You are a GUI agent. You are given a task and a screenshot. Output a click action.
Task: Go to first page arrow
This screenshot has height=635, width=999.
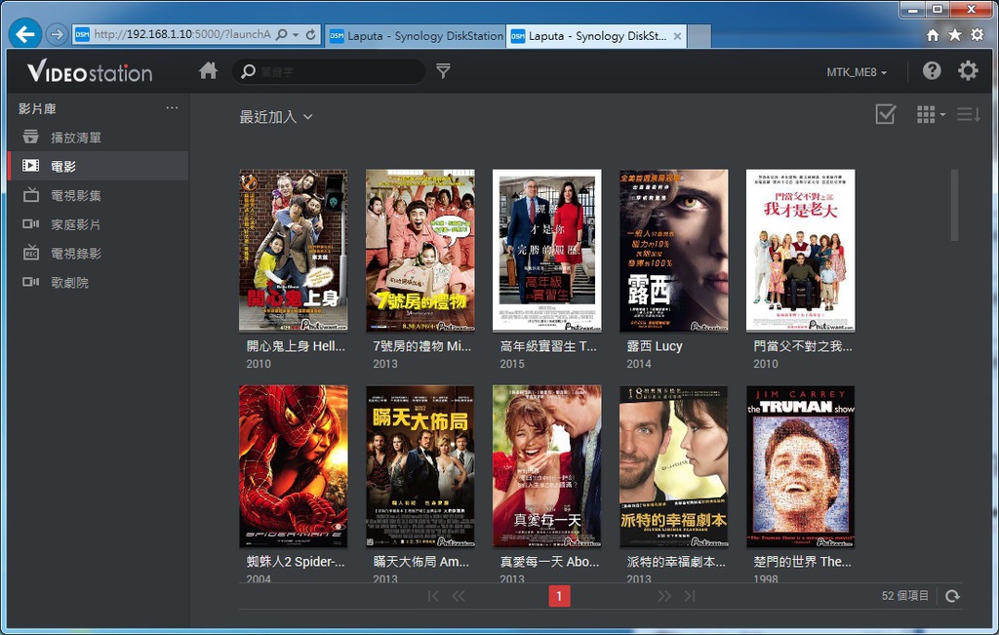[433, 596]
